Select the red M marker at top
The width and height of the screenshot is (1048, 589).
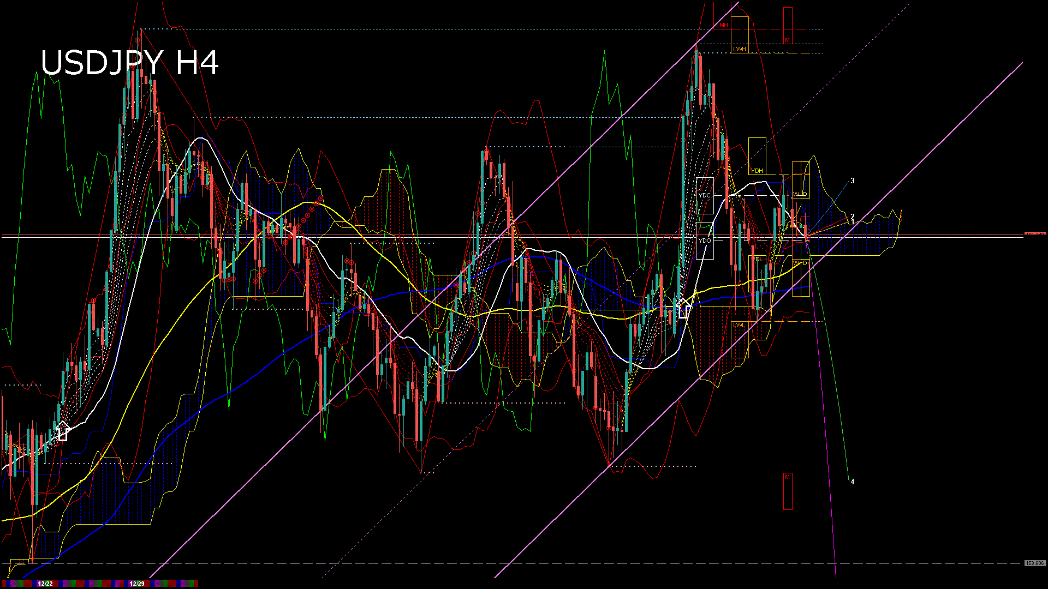pos(788,40)
